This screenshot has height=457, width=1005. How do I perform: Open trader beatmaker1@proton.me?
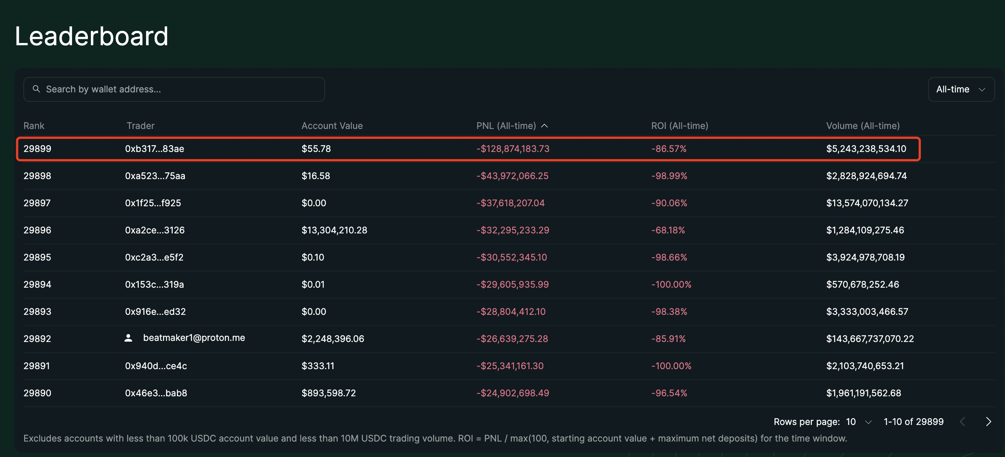[x=194, y=338]
